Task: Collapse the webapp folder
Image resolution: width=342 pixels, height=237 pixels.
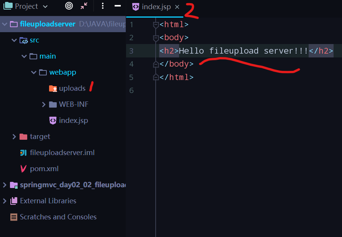Action: [x=34, y=72]
